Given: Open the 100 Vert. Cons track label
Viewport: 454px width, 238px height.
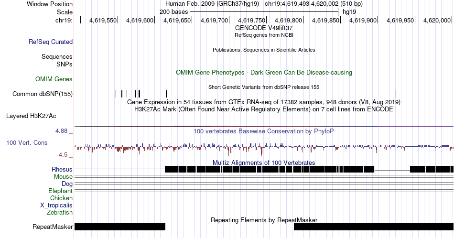Looking at the screenshot, I should [27, 142].
